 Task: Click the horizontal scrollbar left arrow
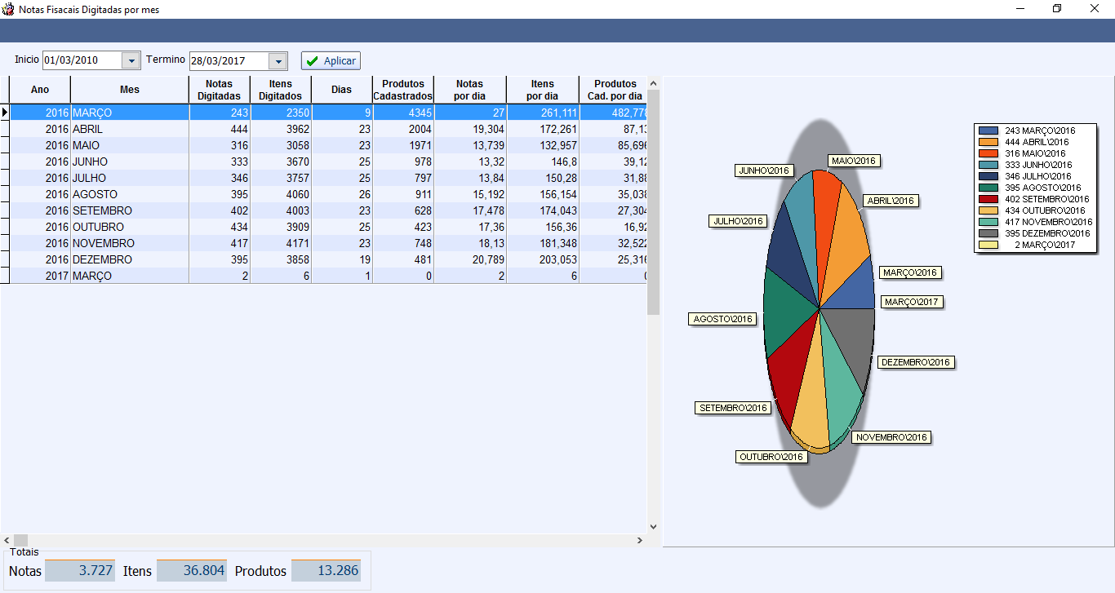click(x=7, y=540)
